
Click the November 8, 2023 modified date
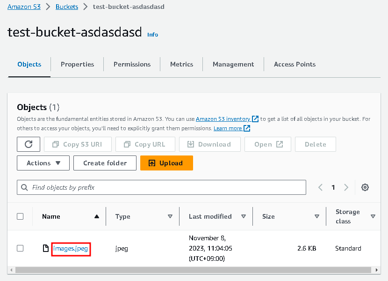click(x=210, y=248)
